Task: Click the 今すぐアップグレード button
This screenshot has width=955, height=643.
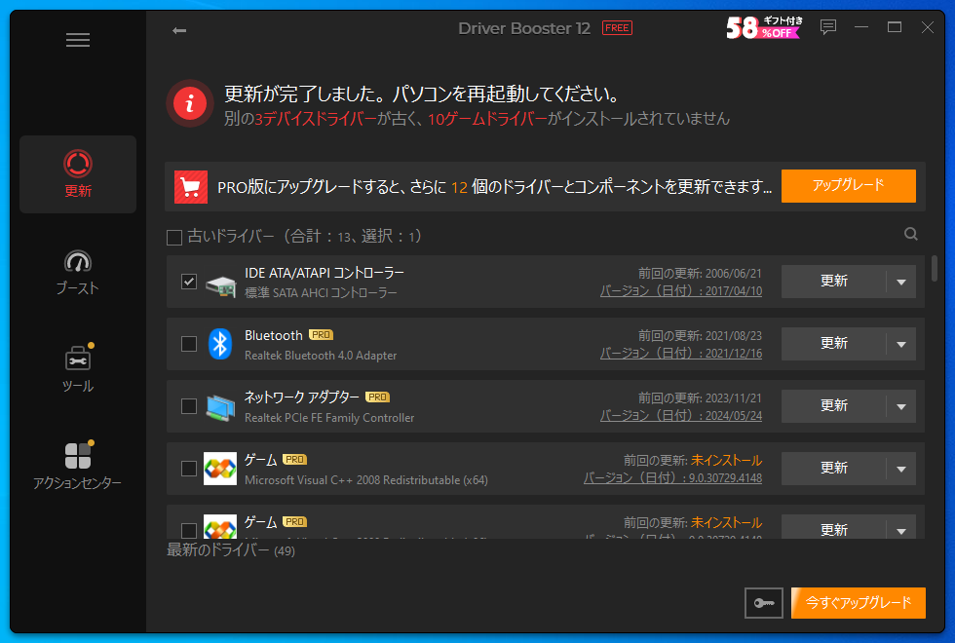Action: coord(859,603)
